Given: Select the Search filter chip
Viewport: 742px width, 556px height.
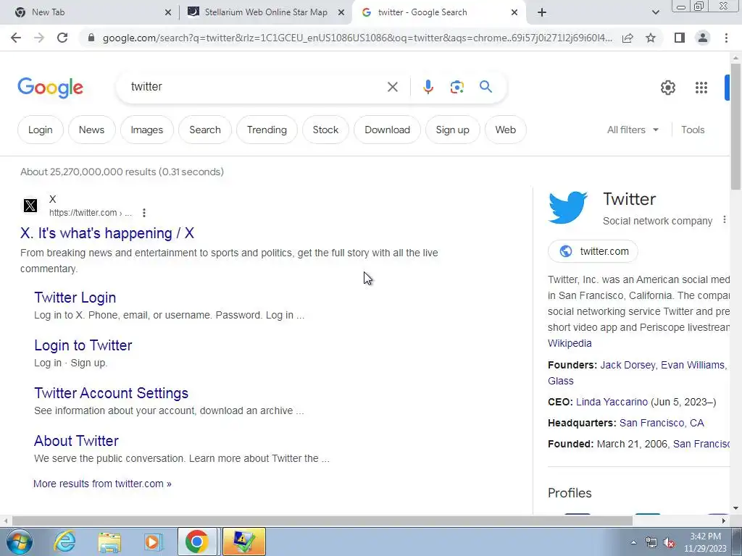Looking at the screenshot, I should point(205,130).
